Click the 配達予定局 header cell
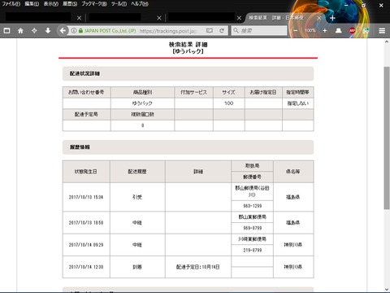The width and height of the screenshot is (390, 293). point(86,115)
